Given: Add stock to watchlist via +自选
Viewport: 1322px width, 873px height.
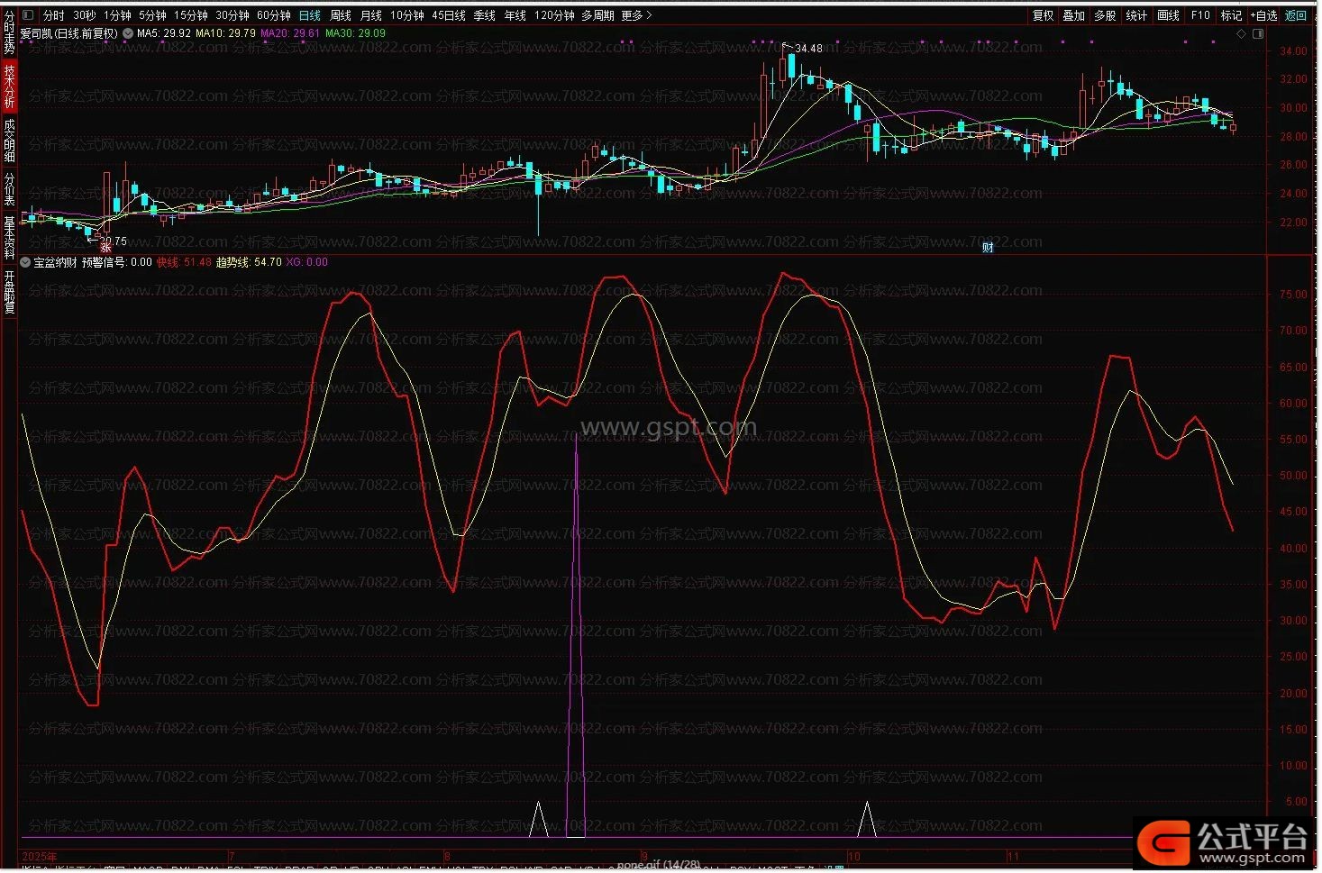Looking at the screenshot, I should [x=1263, y=15].
